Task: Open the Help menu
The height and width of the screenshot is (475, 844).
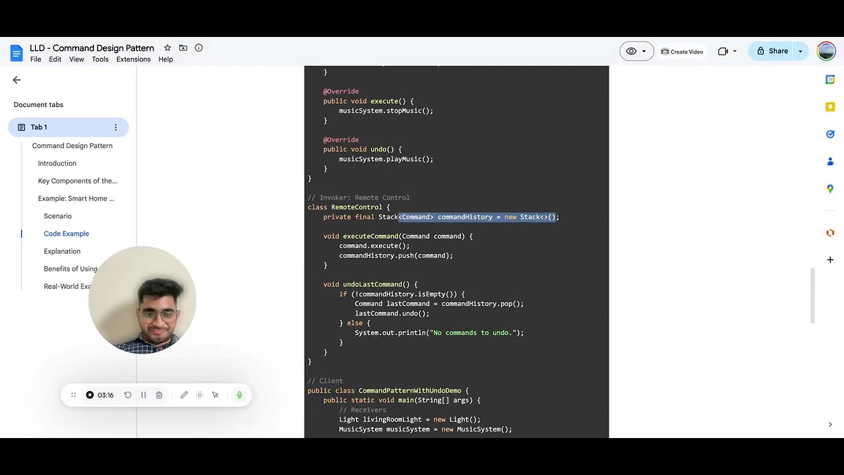Action: coord(166,59)
